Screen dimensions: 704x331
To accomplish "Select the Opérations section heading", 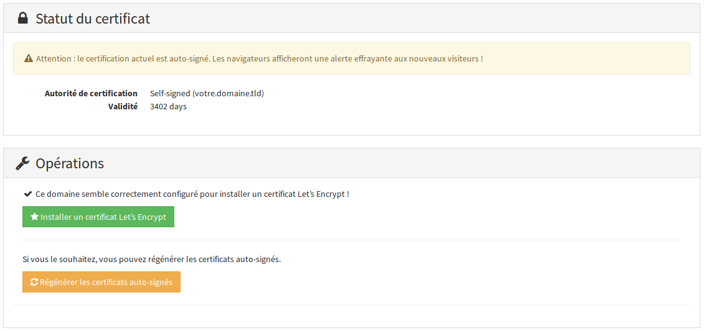I will 70,163.
